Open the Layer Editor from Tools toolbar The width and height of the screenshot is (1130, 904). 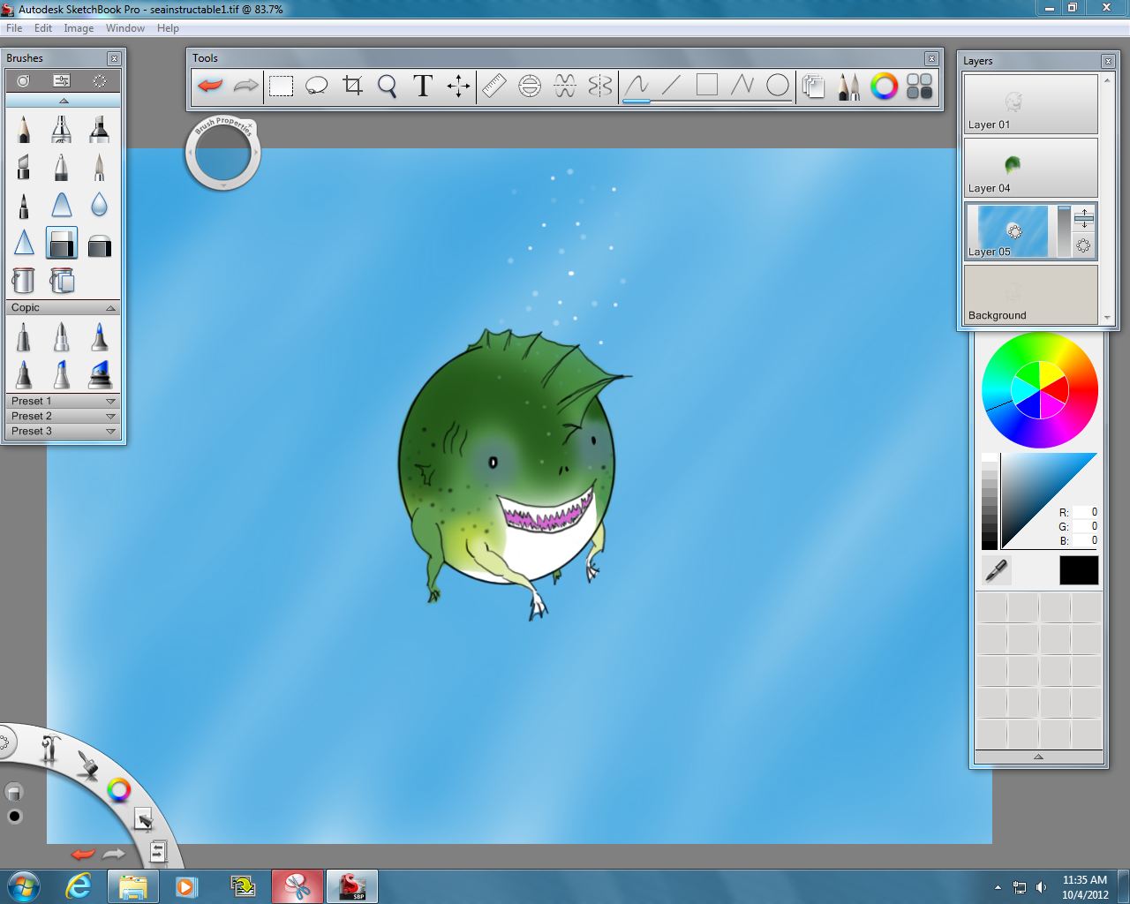click(x=813, y=86)
